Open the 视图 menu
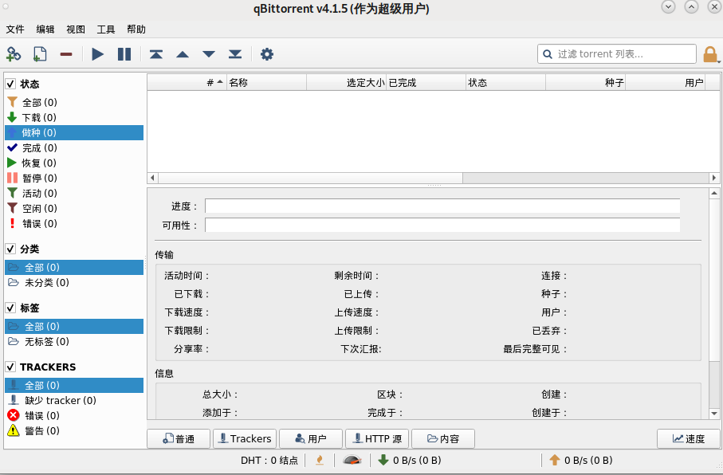This screenshot has height=475, width=723. pos(76,29)
